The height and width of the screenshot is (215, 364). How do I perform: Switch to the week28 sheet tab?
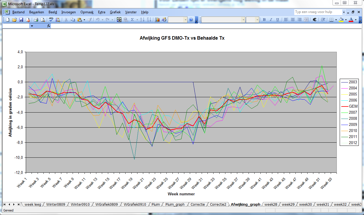(x=271, y=204)
